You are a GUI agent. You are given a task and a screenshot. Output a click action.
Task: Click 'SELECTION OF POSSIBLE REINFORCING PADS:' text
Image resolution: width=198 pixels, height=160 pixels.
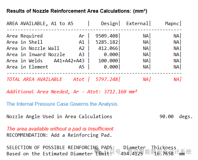pos(61,148)
